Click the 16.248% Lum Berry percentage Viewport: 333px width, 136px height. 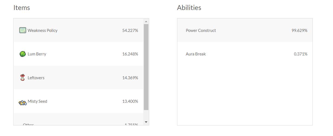[130, 54]
